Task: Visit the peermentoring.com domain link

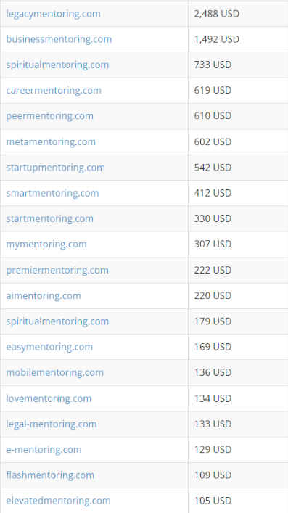Action: (x=49, y=116)
